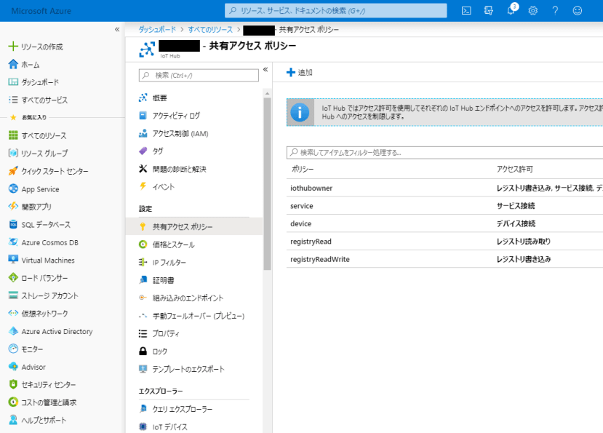The height and width of the screenshot is (433, 603).
Task: Click the Function App lightning icon
Action: (13, 206)
